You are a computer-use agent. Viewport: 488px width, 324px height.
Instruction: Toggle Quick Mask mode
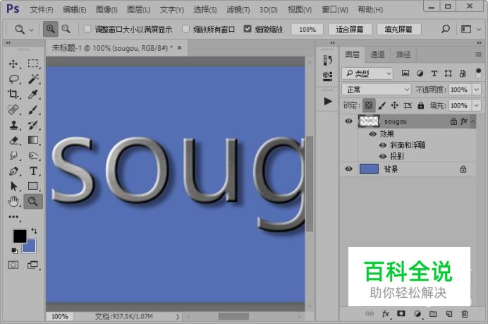13,265
